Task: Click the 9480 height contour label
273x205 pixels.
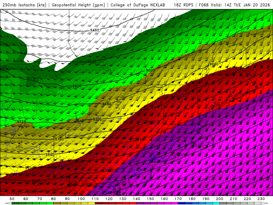Action: coord(95,30)
